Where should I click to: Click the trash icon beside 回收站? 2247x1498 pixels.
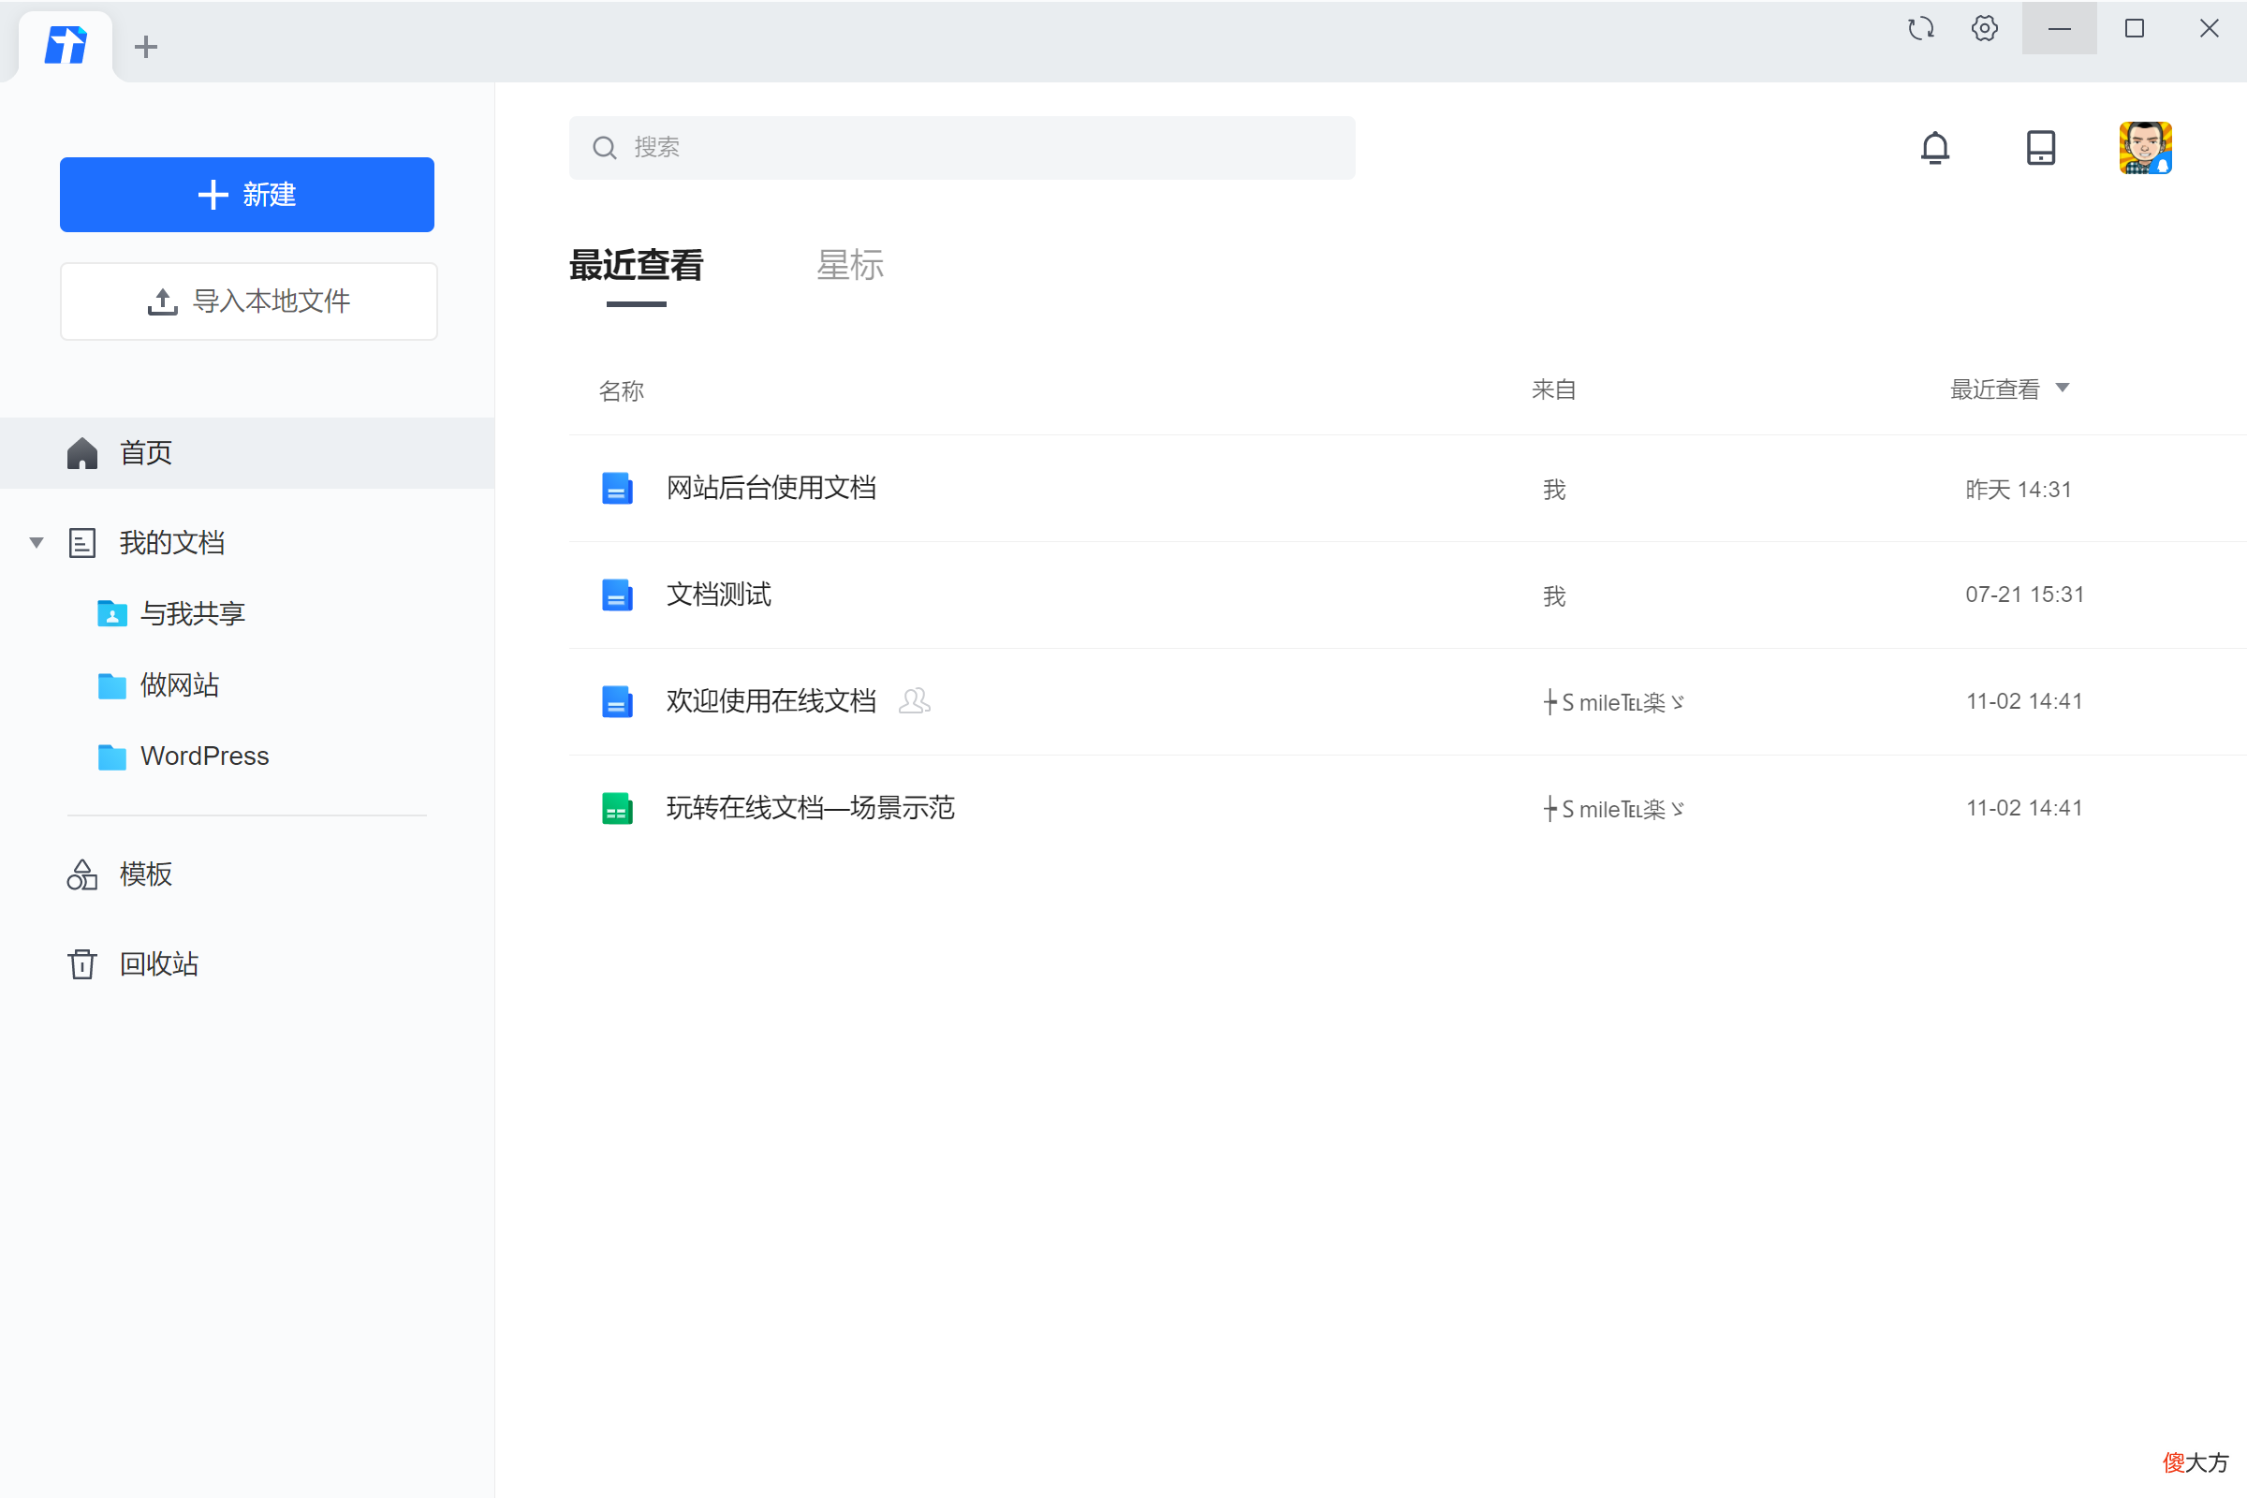coord(82,963)
